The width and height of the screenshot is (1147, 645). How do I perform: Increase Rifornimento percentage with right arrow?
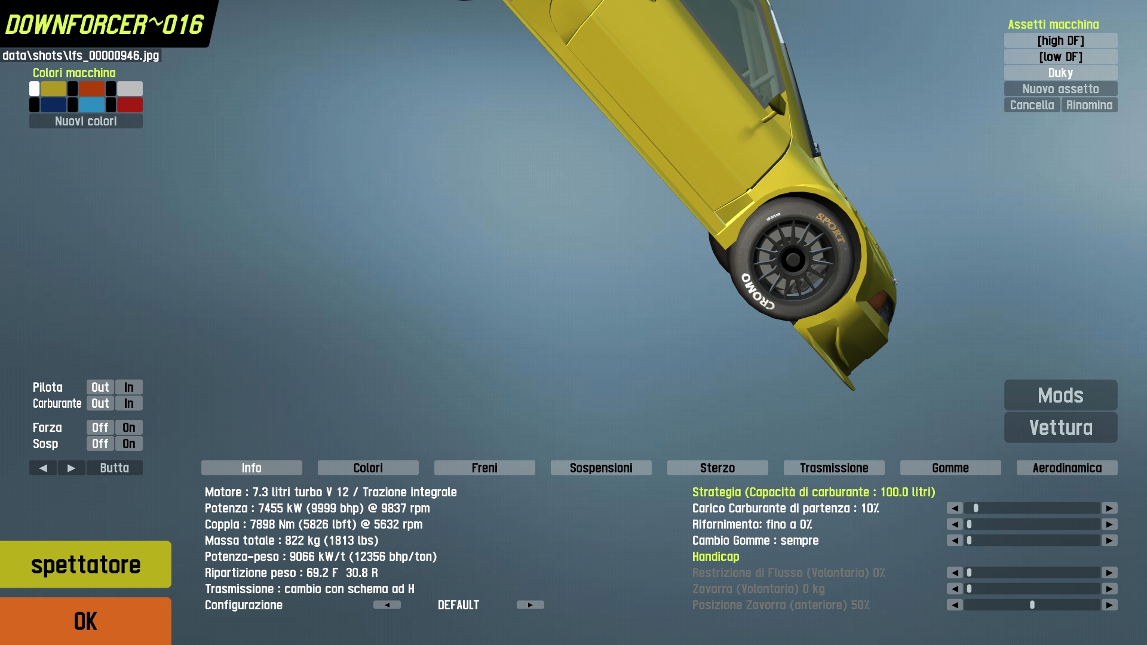click(1109, 524)
